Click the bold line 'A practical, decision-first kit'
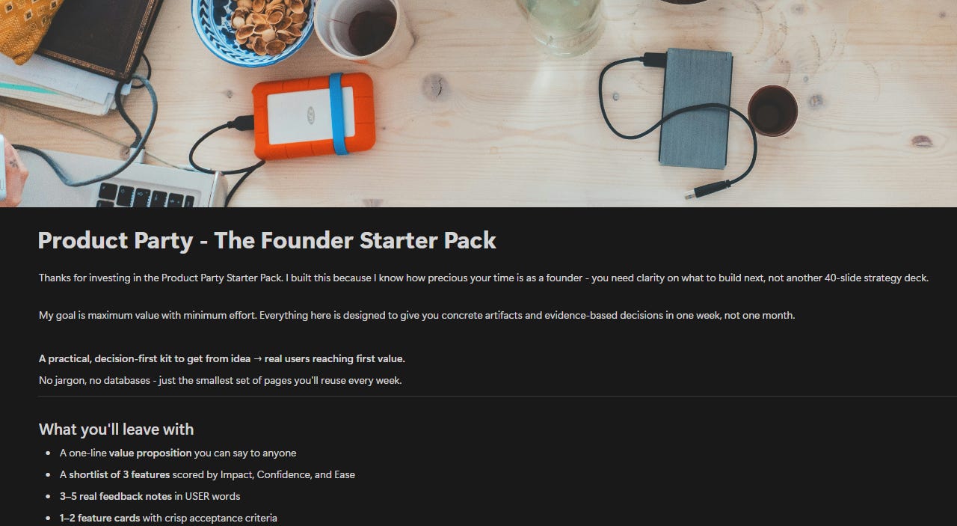Image resolution: width=957 pixels, height=526 pixels. [222, 358]
